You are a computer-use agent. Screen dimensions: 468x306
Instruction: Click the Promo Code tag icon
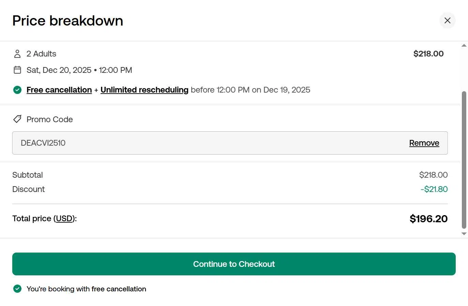[x=17, y=119]
